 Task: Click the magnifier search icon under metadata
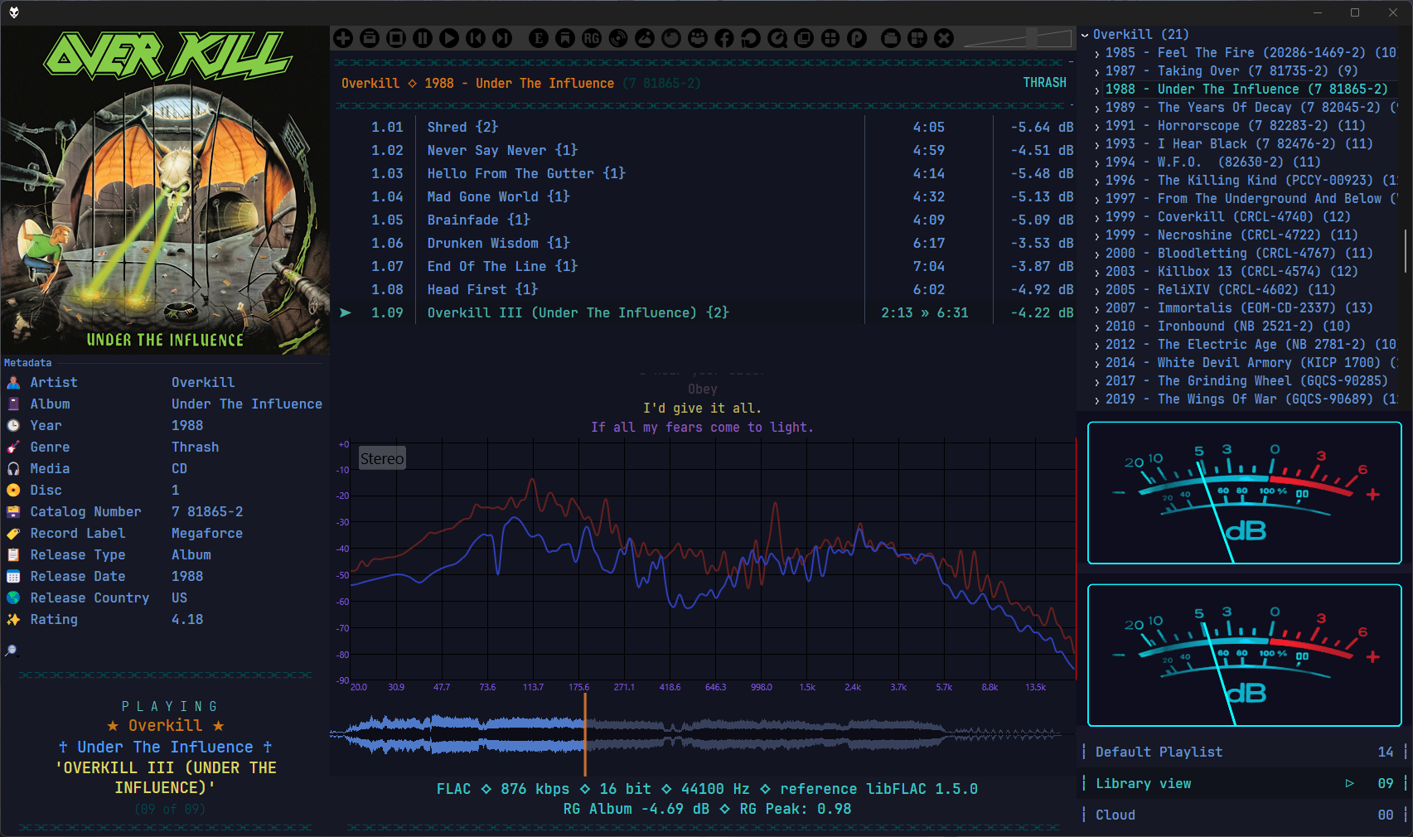(12, 651)
